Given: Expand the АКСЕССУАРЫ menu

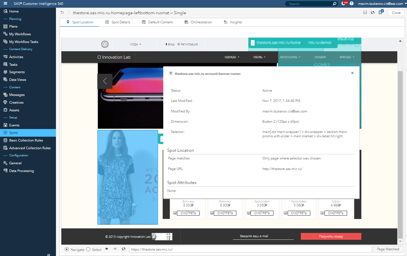Looking at the screenshot, I should tap(290, 57).
